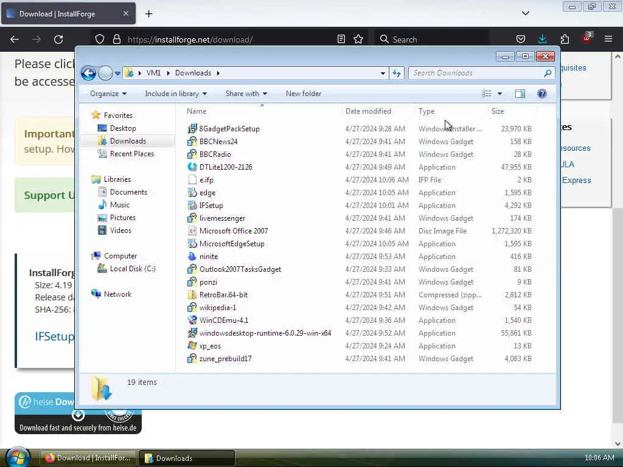The width and height of the screenshot is (623, 467).
Task: Refresh the Downloads folder address bar
Action: (x=397, y=73)
